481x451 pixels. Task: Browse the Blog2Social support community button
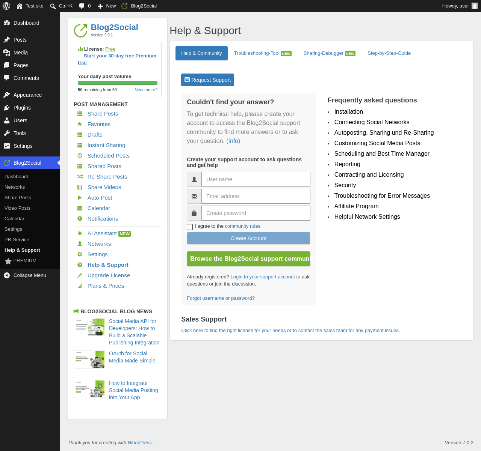point(248,259)
